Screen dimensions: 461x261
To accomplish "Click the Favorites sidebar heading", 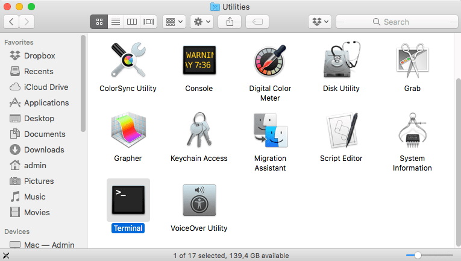I will click(19, 42).
